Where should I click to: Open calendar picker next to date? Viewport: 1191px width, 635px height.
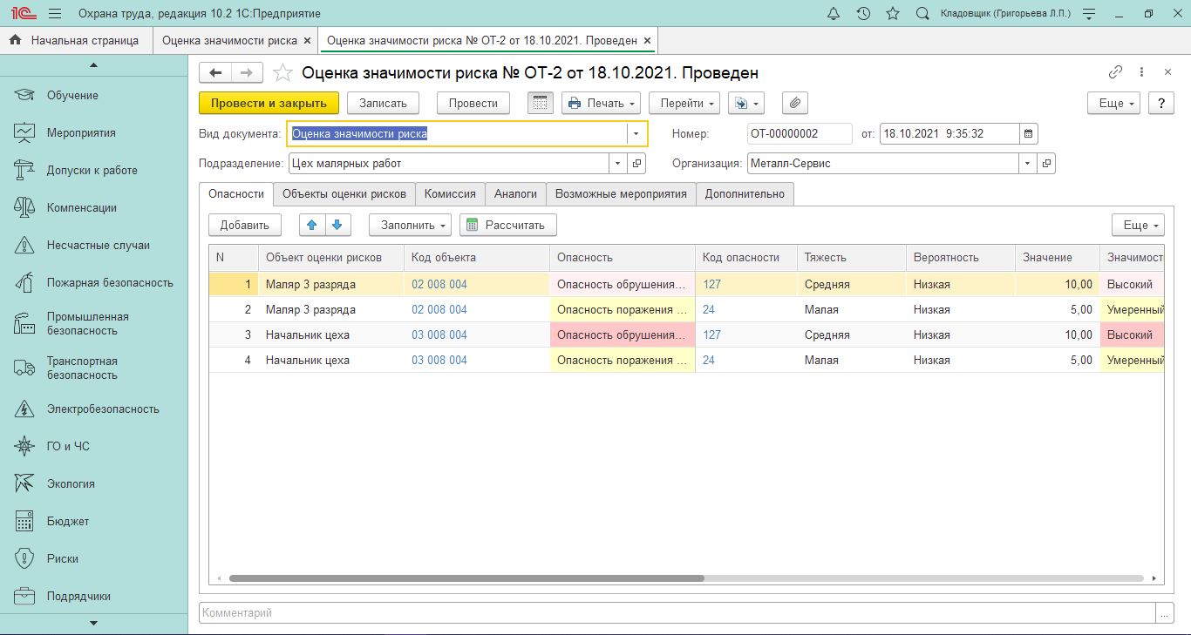click(x=1029, y=133)
